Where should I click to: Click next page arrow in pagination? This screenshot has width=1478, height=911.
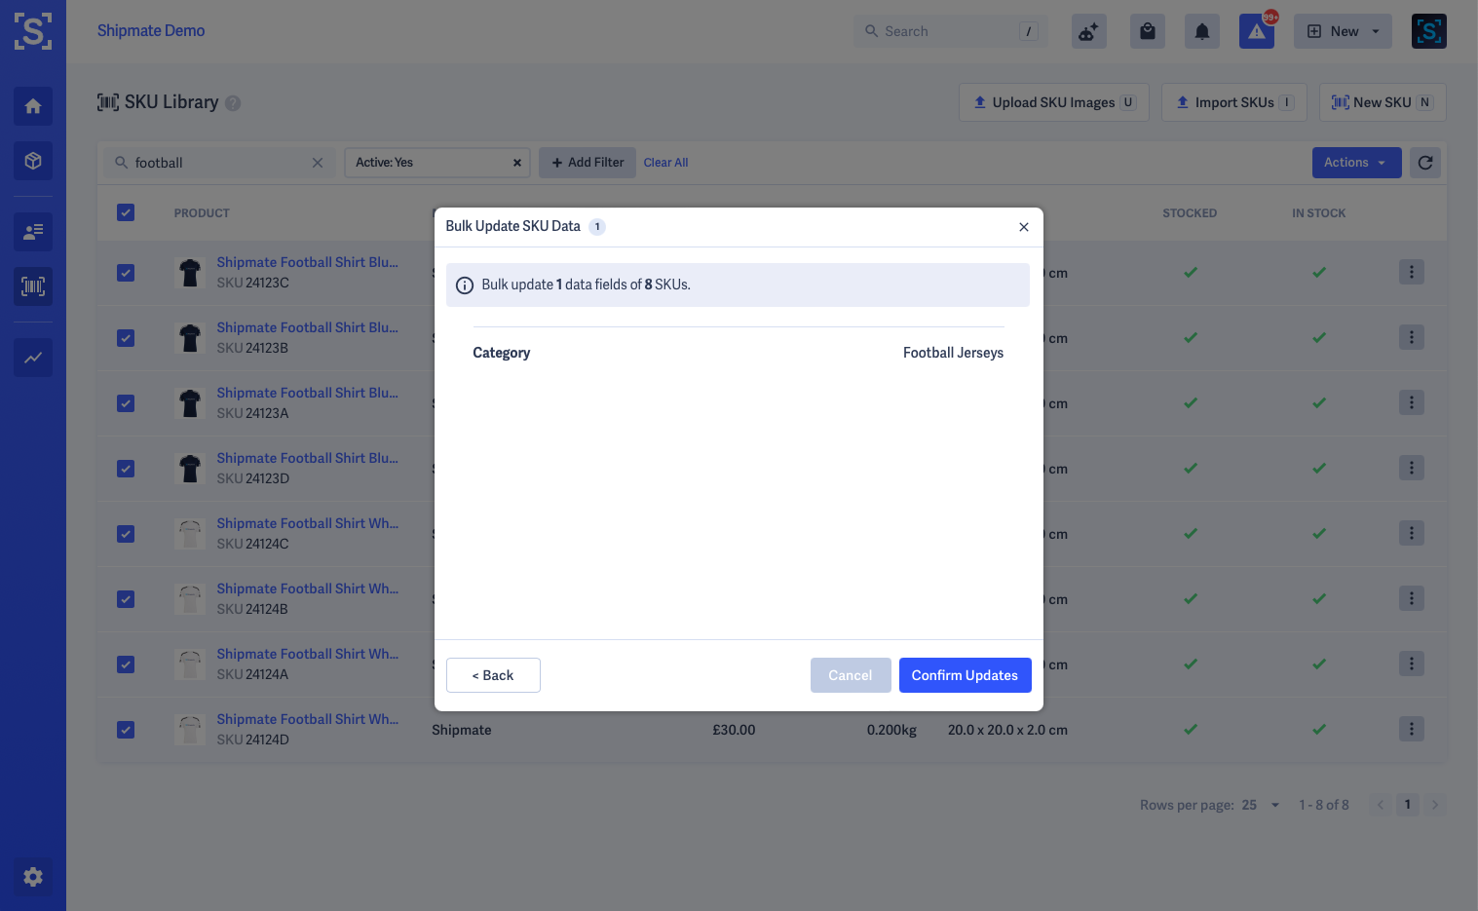pos(1434,805)
